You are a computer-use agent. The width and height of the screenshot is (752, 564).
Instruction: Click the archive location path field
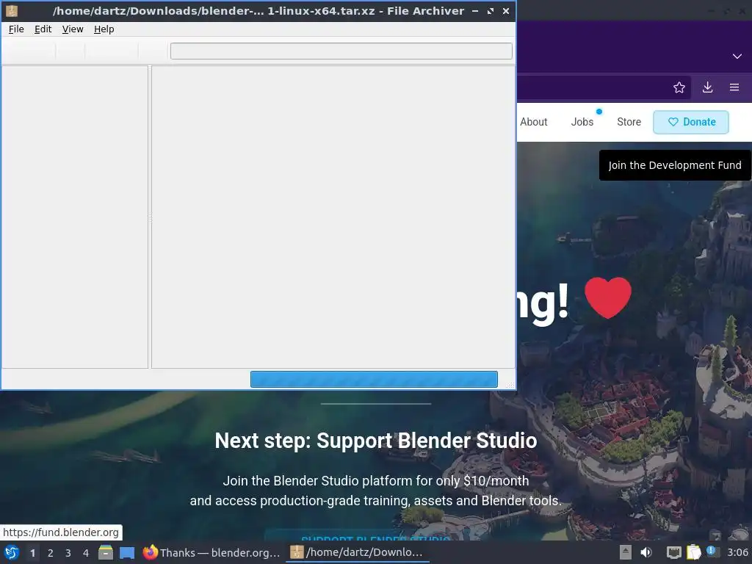click(341, 51)
